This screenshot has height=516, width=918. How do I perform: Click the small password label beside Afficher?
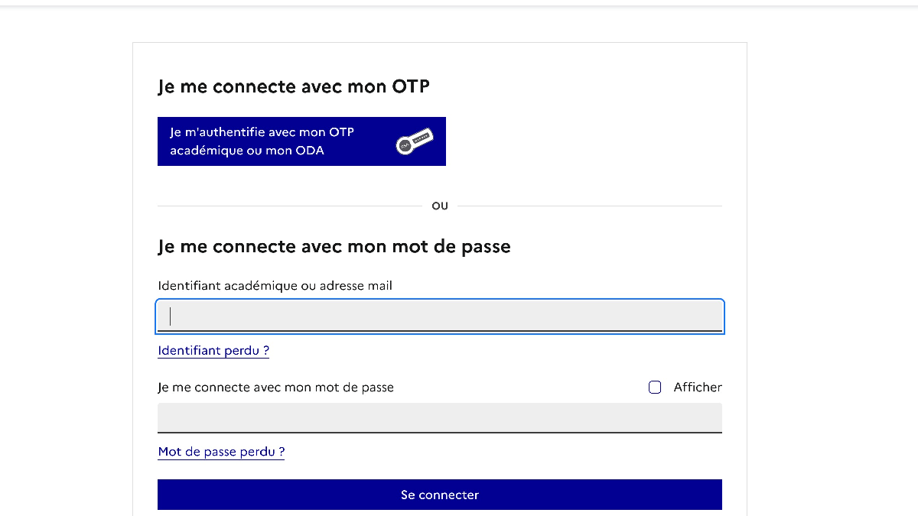coord(276,388)
